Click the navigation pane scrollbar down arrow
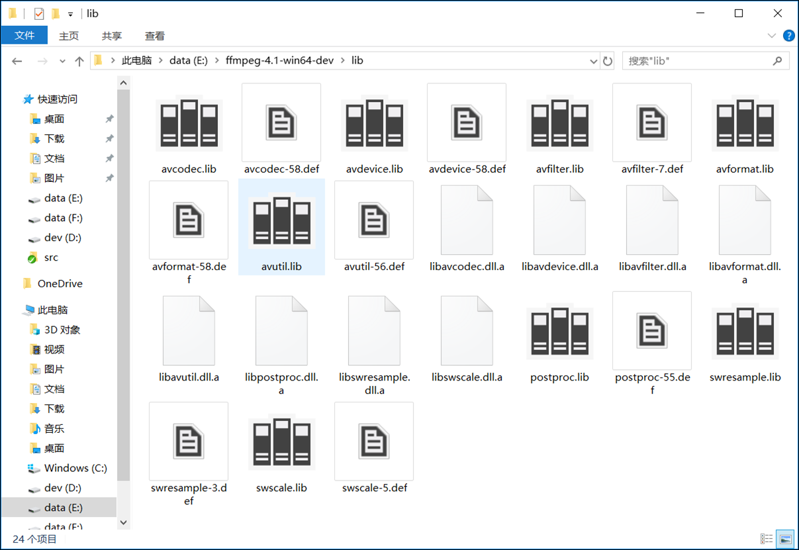This screenshot has width=799, height=550. (123, 522)
